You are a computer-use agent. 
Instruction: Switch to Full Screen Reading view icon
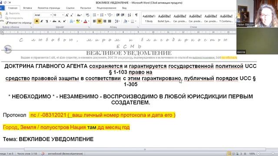(x=233, y=154)
